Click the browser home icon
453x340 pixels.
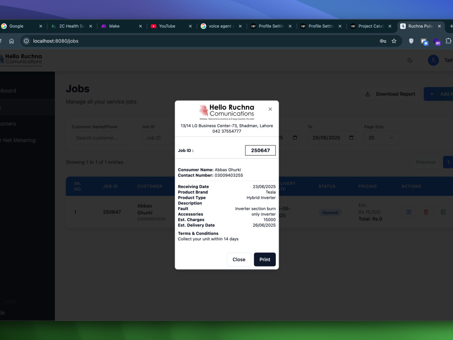click(11, 41)
